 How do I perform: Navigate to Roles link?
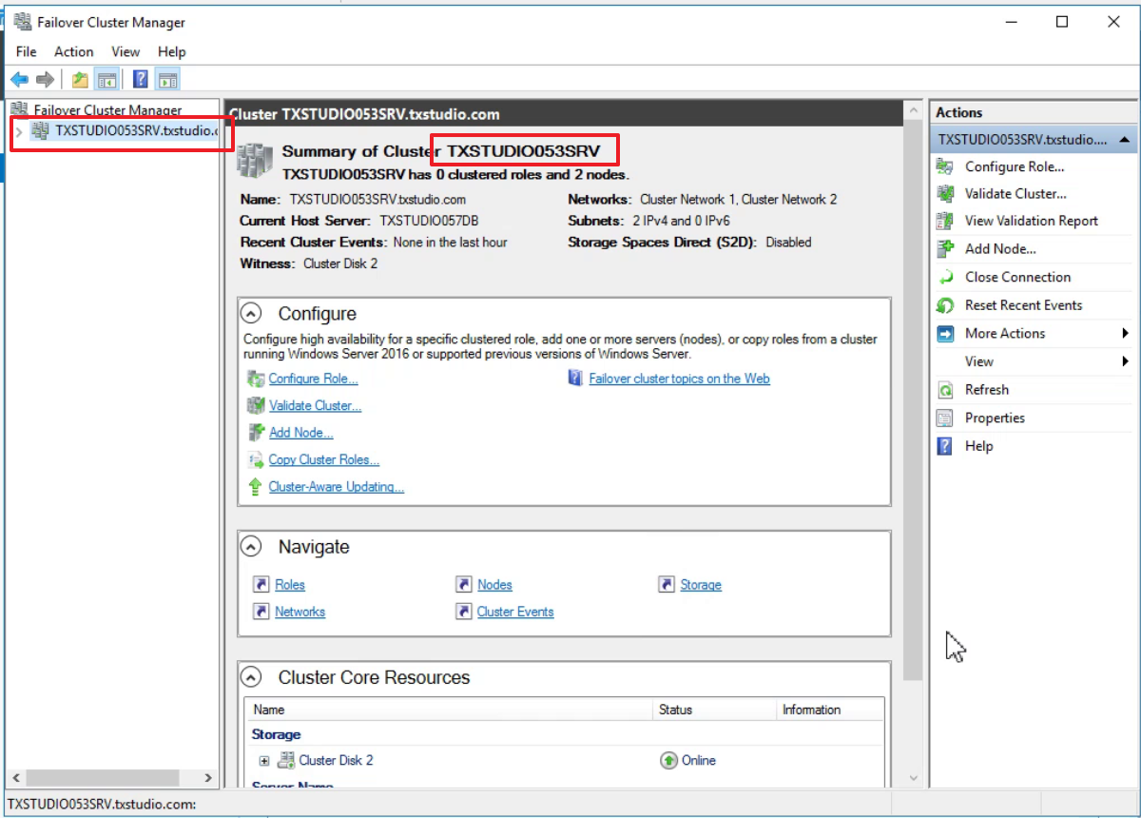click(x=290, y=585)
